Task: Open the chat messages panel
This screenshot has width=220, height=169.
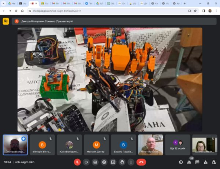Action: 197,162
